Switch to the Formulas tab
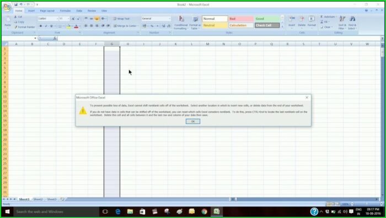This screenshot has width=386, height=218. (65, 11)
